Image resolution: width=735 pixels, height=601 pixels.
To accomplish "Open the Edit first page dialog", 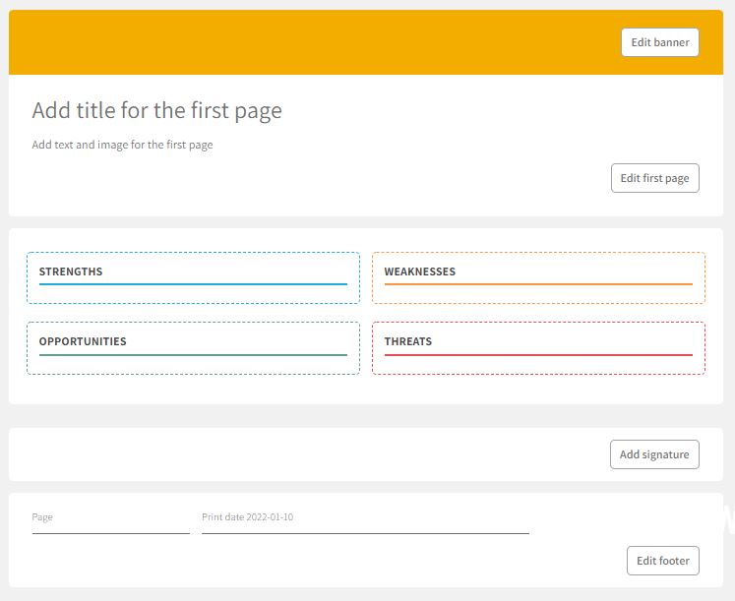I will [x=654, y=178].
